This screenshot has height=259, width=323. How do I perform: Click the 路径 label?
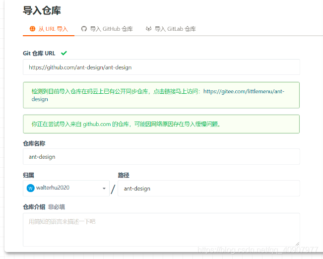[x=124, y=175]
